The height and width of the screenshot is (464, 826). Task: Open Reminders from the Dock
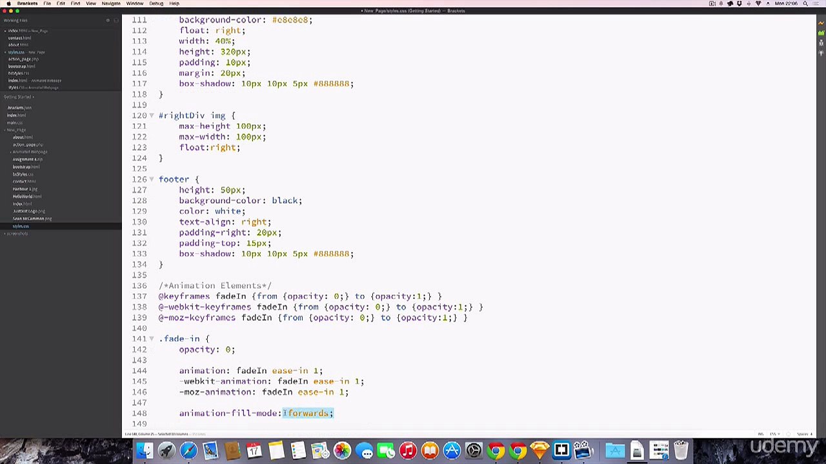298,450
